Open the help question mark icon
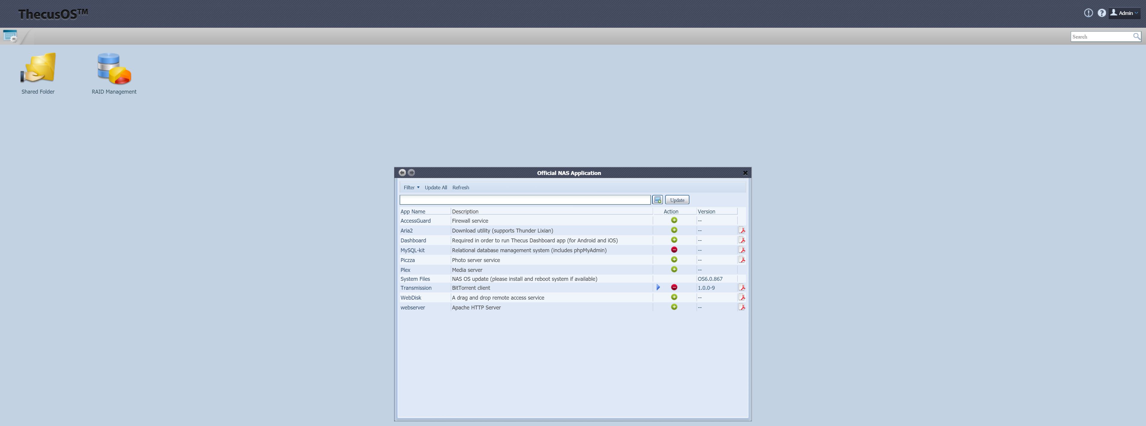Image resolution: width=1146 pixels, height=426 pixels. (1101, 13)
